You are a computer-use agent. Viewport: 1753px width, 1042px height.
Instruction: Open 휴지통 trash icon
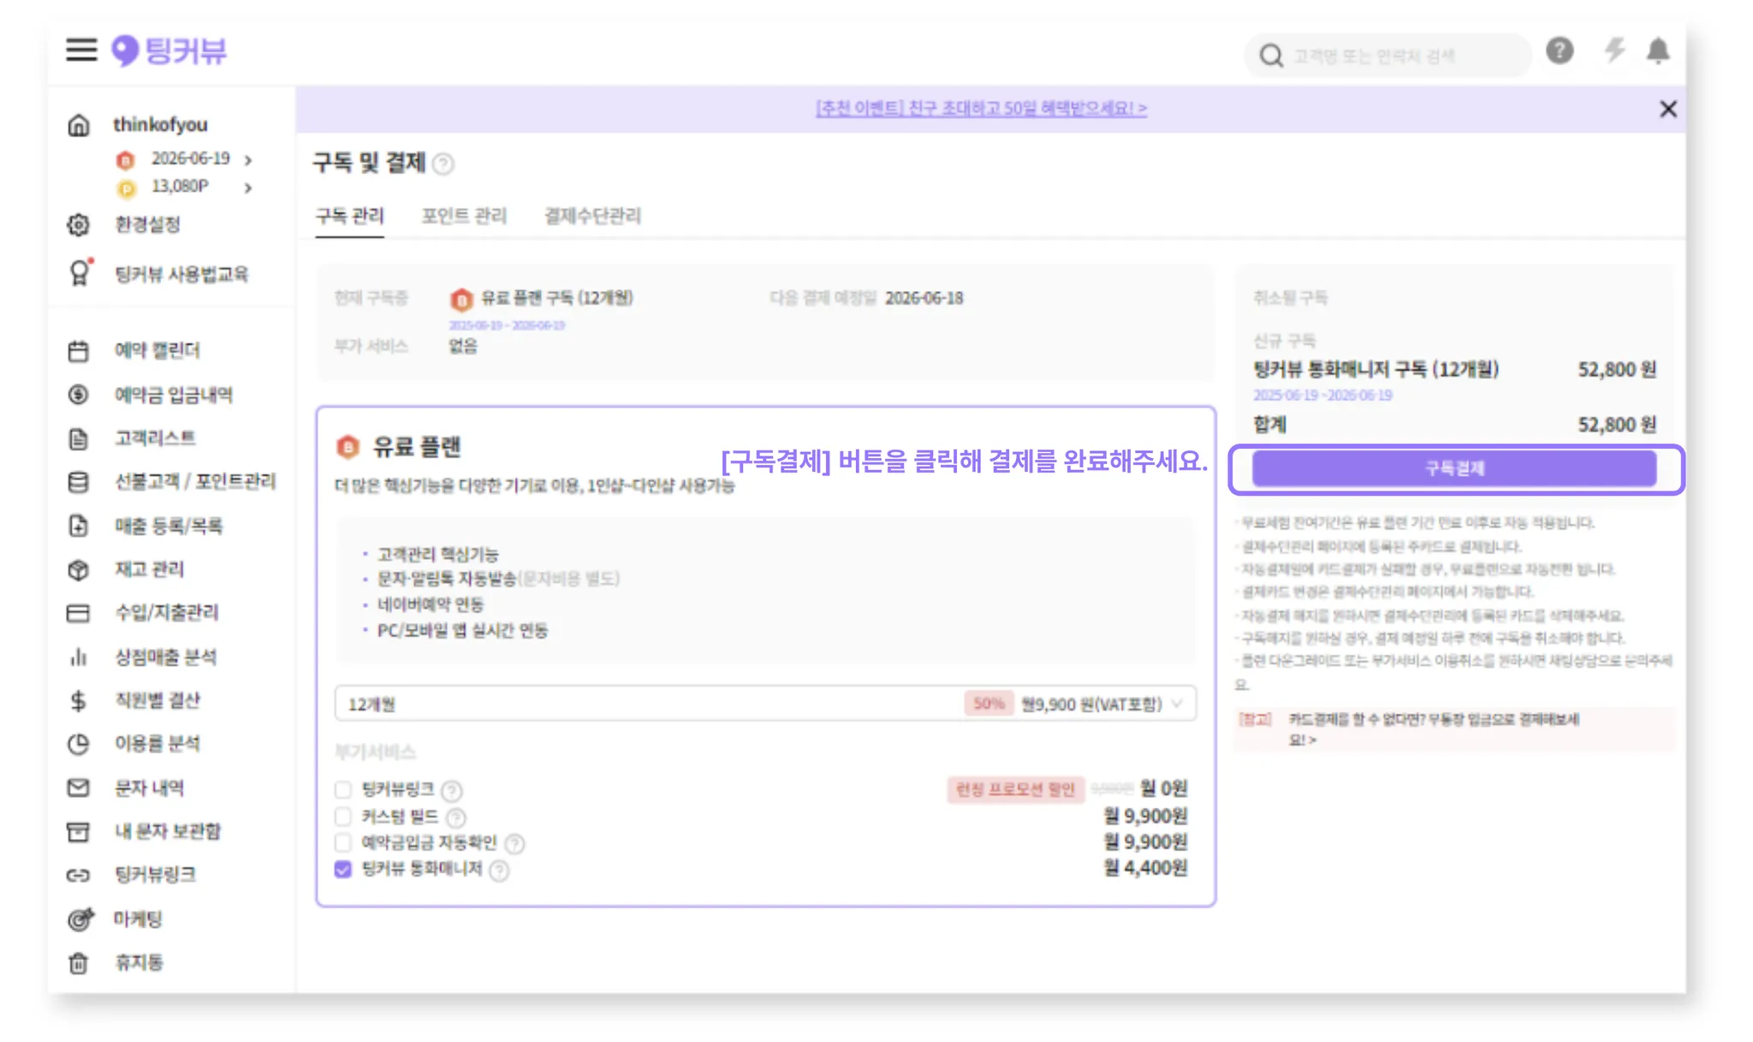pyautogui.click(x=78, y=963)
